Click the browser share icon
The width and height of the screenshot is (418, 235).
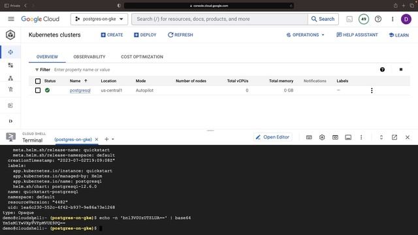[x=396, y=6]
